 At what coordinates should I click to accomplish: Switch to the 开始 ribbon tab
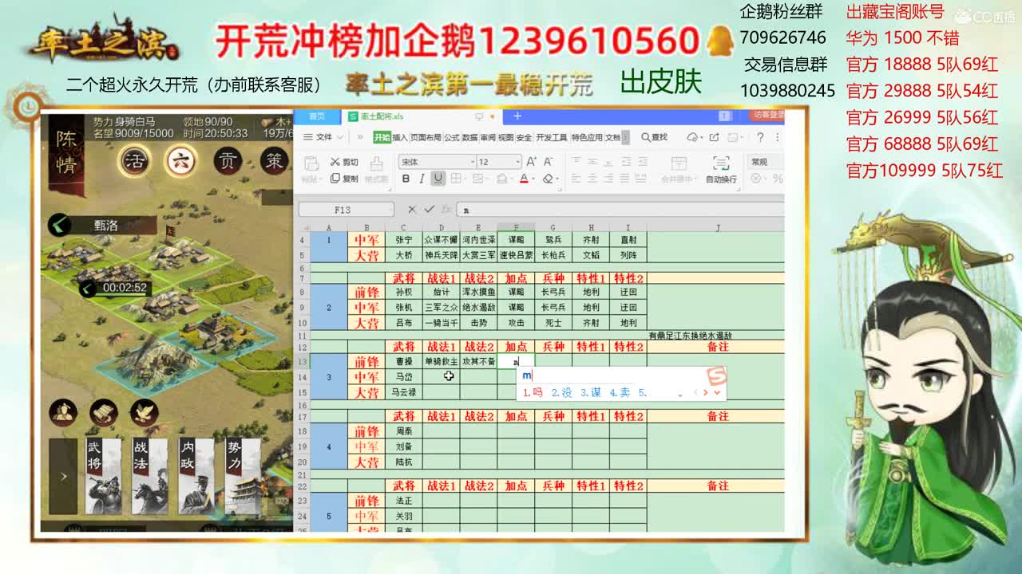click(x=382, y=137)
